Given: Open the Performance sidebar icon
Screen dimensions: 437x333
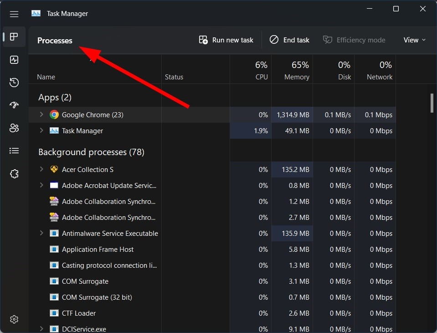Looking at the screenshot, I should point(14,60).
